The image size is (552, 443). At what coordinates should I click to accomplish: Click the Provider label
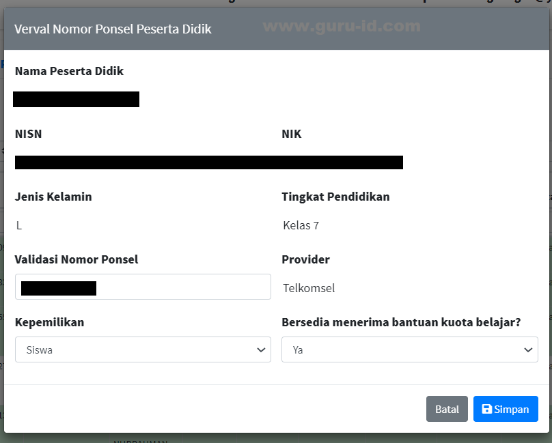[x=305, y=259]
